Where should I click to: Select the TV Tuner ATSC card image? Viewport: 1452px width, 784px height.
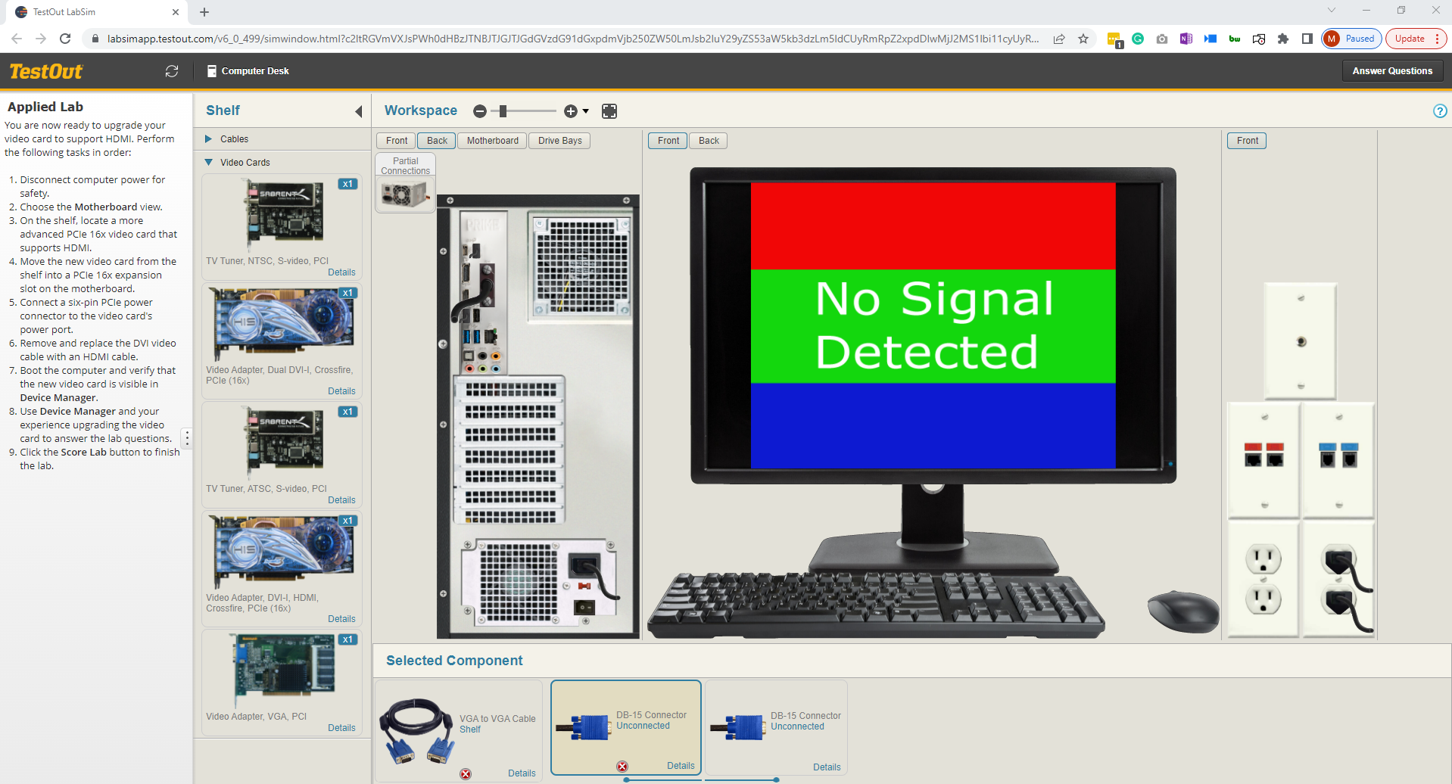click(x=283, y=443)
